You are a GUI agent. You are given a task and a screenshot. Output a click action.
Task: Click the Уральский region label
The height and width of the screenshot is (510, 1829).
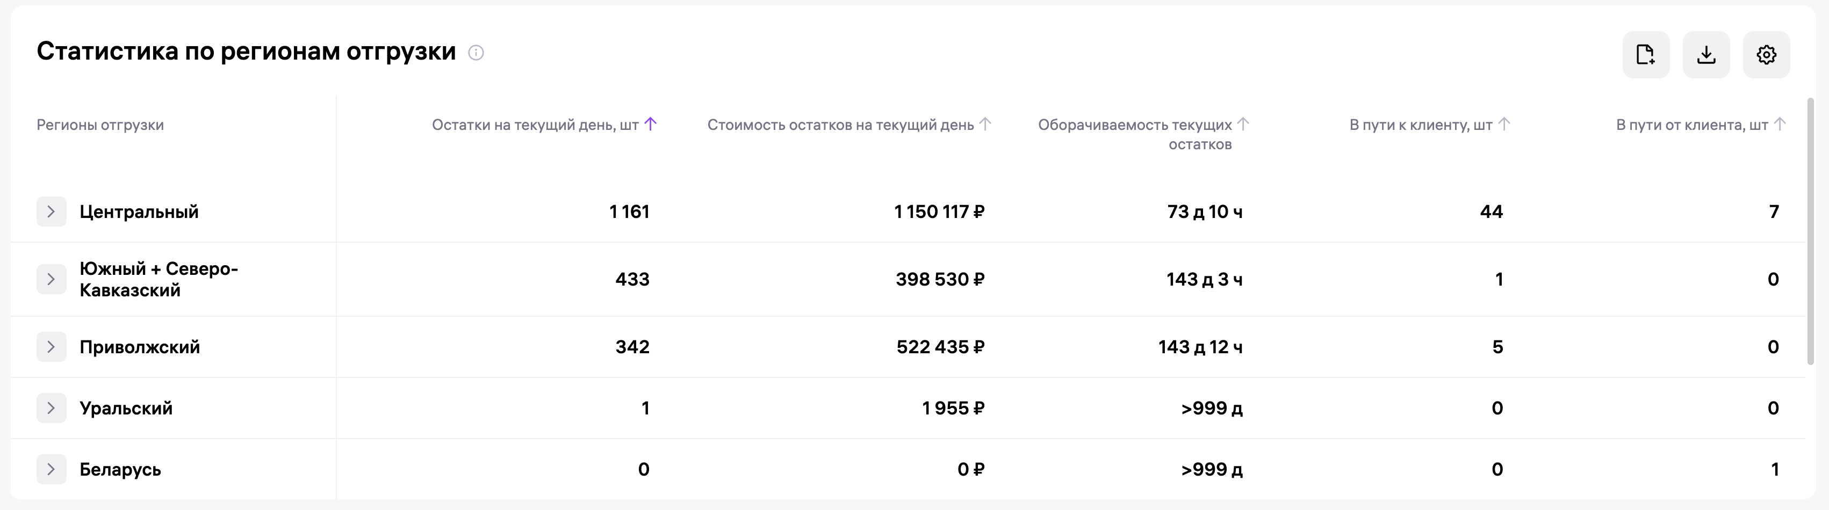pos(126,408)
